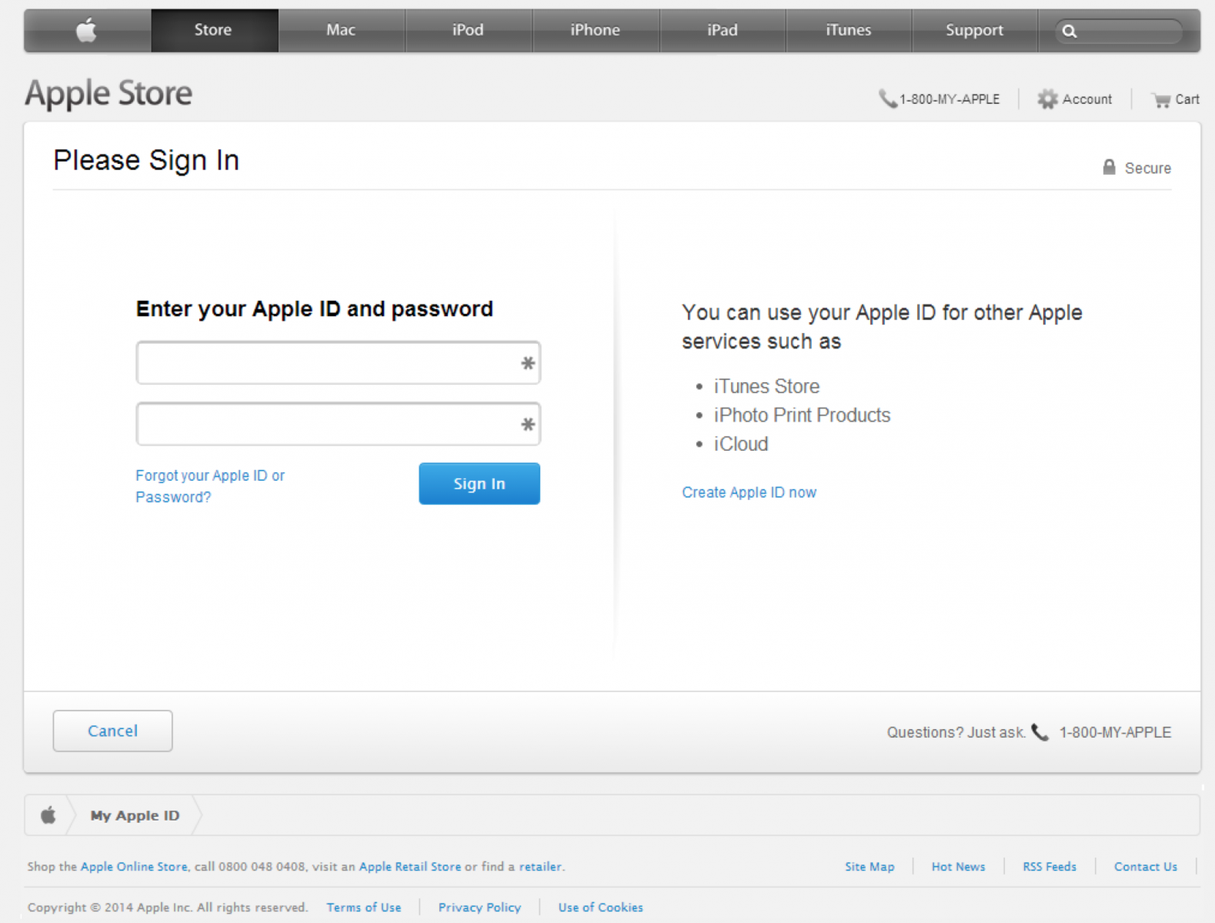
Task: Open the Support tab
Action: pos(974,30)
